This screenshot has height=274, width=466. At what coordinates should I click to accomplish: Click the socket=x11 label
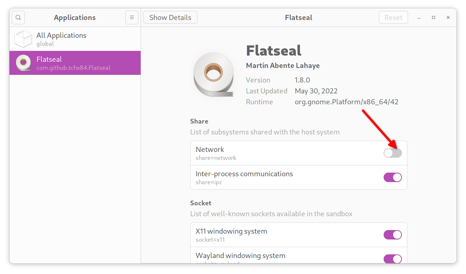pyautogui.click(x=210, y=240)
